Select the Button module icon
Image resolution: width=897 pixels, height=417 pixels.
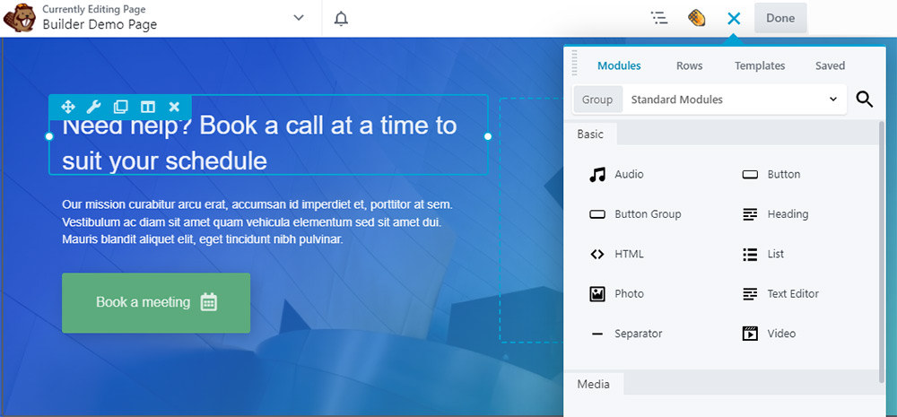pyautogui.click(x=750, y=175)
